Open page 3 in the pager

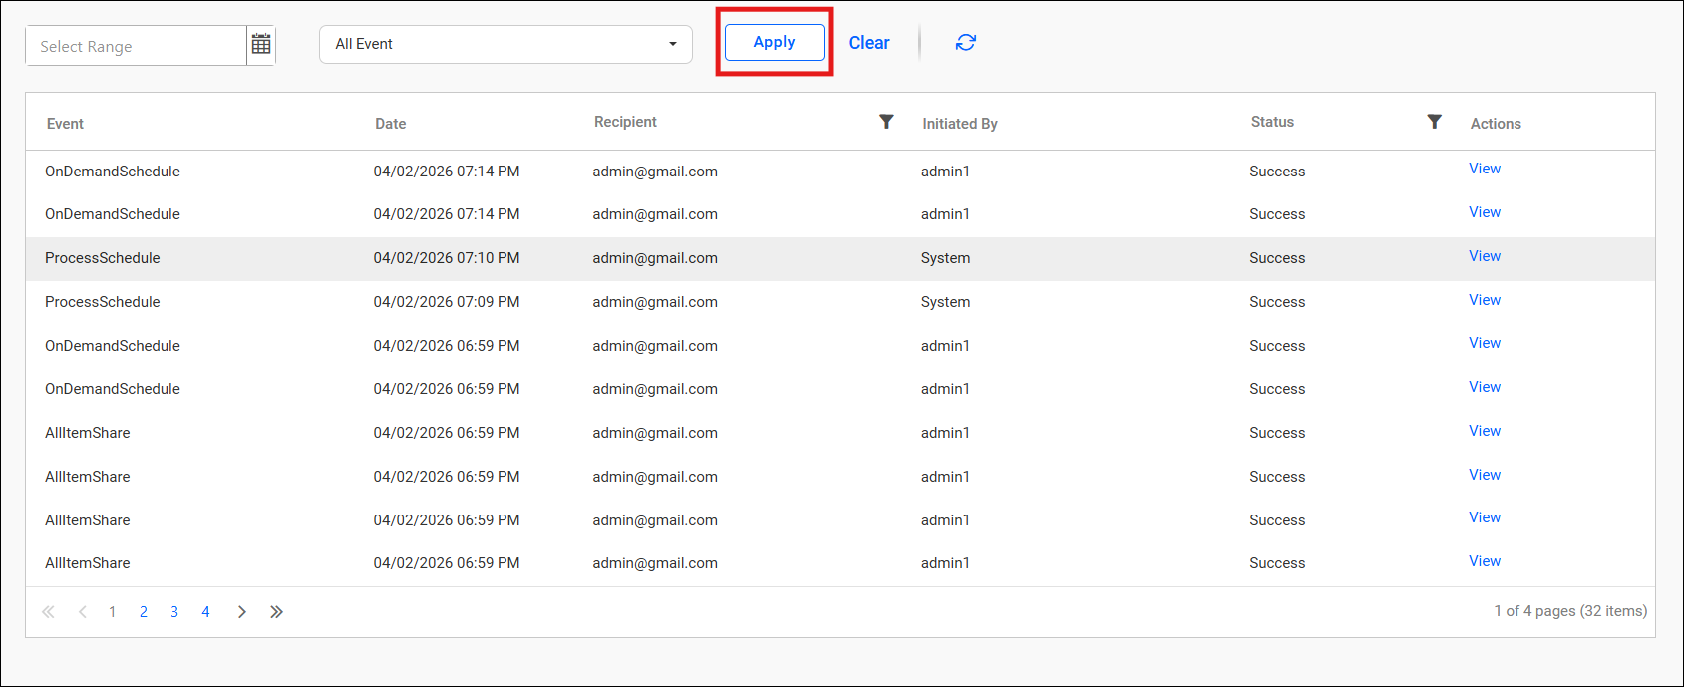click(174, 612)
